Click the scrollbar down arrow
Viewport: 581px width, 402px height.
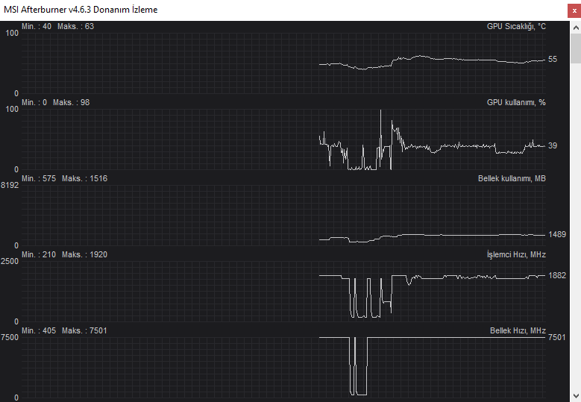(x=575, y=395)
